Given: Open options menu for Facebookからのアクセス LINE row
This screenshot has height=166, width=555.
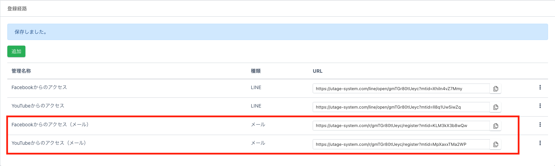Looking at the screenshot, I should (x=540, y=87).
